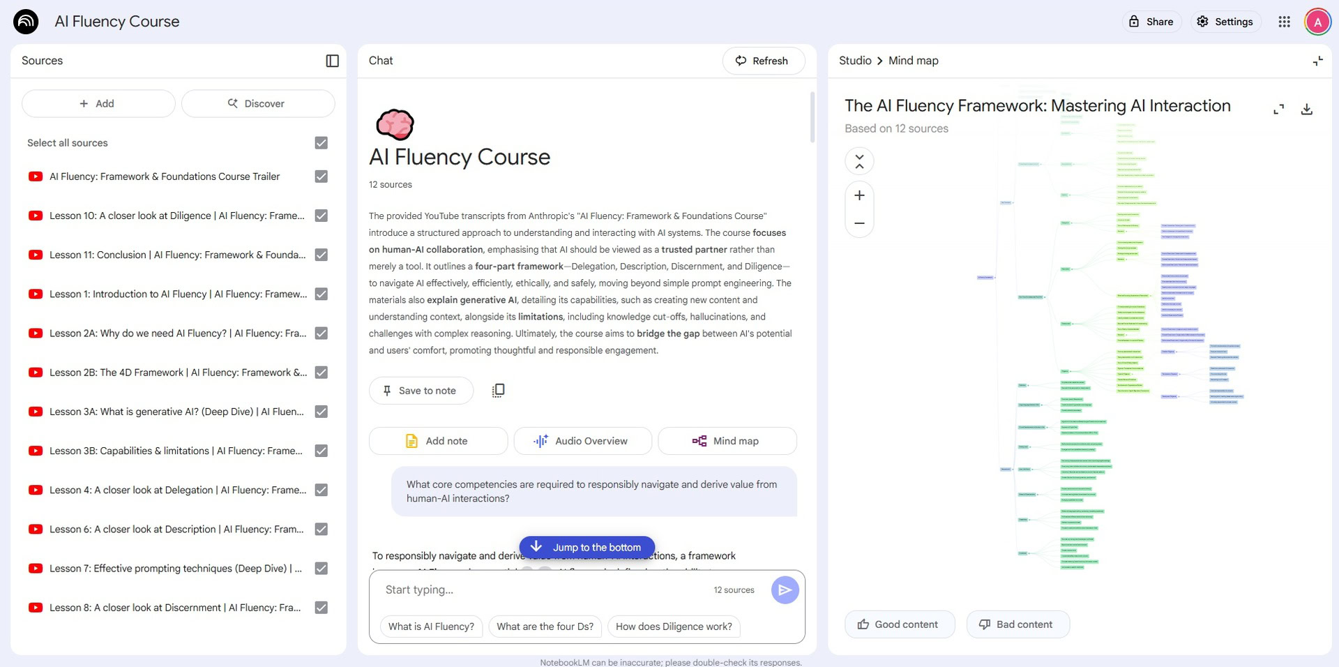This screenshot has height=667, width=1339.
Task: Expand mind map to full screen
Action: [x=1278, y=110]
